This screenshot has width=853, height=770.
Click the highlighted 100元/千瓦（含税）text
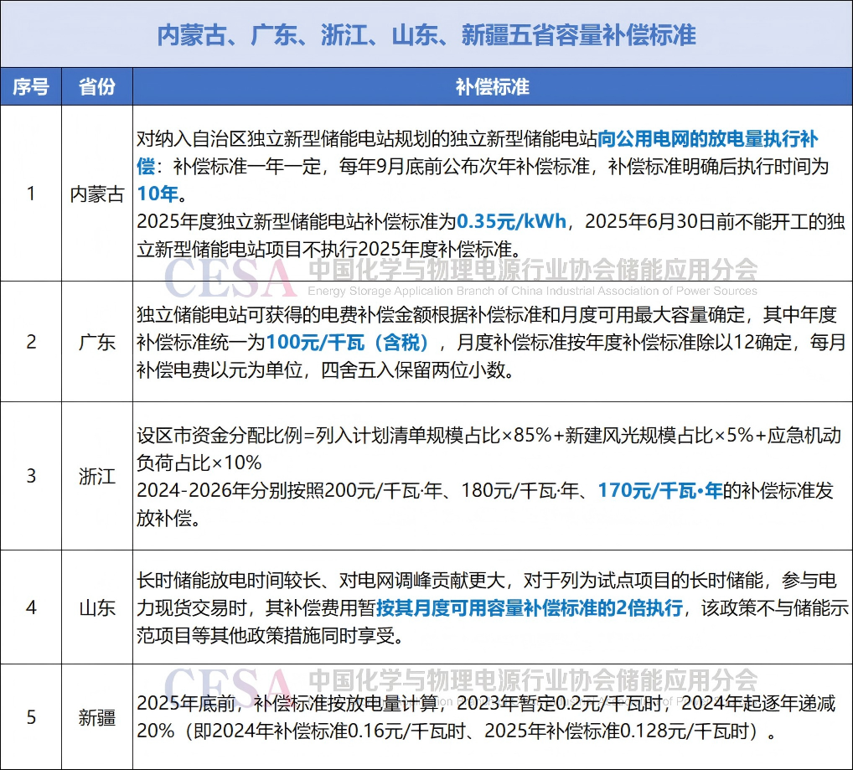[x=348, y=342]
